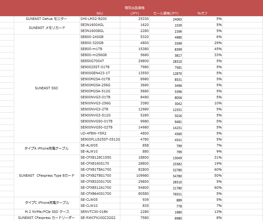Select SKU cell SE-CFXB640S1700
The image size is (263, 221).
[x=100, y=194]
